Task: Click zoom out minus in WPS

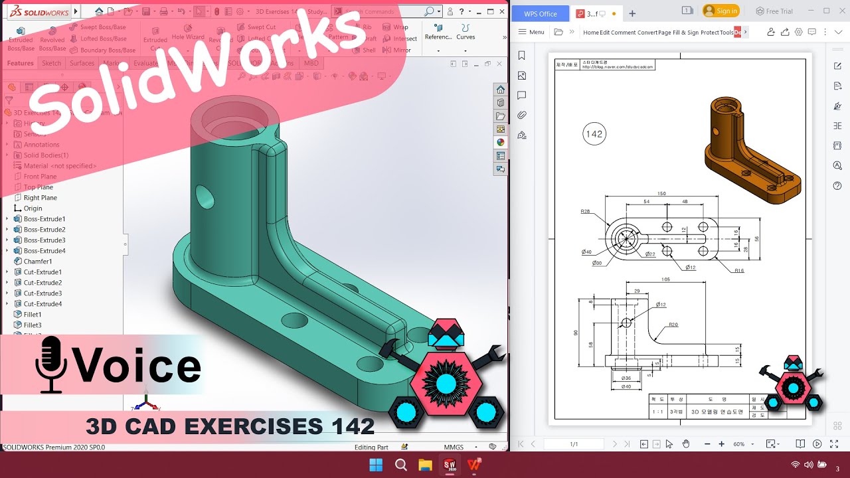Action: pos(707,443)
